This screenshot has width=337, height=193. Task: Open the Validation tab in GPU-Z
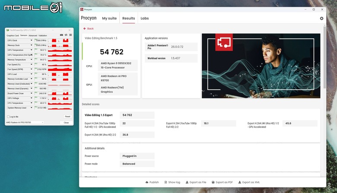[x=42, y=35]
